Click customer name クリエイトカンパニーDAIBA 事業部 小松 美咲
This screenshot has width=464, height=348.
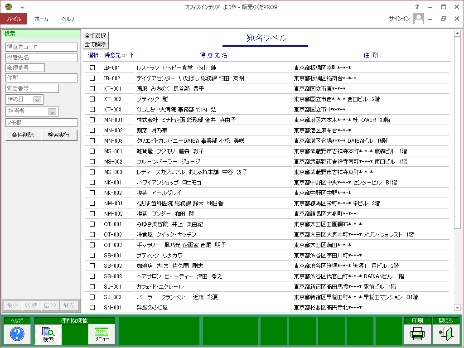click(191, 141)
